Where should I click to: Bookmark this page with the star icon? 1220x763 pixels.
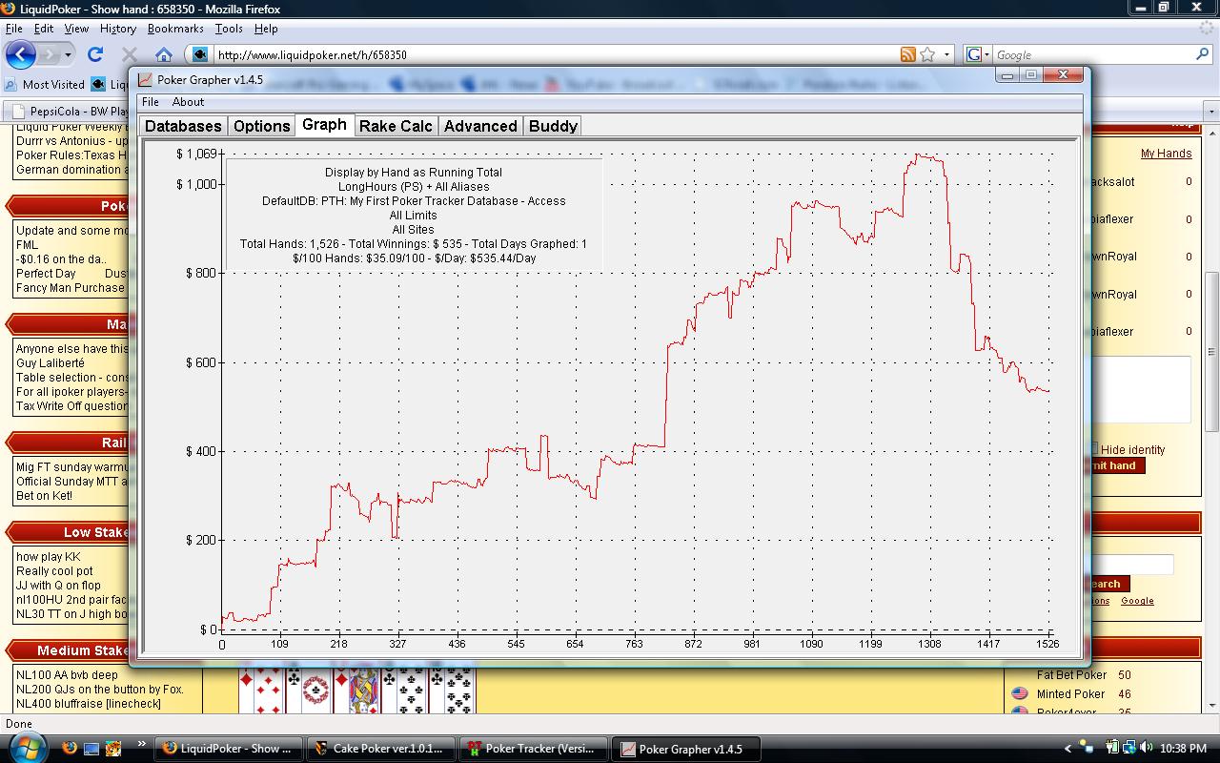[x=927, y=54]
